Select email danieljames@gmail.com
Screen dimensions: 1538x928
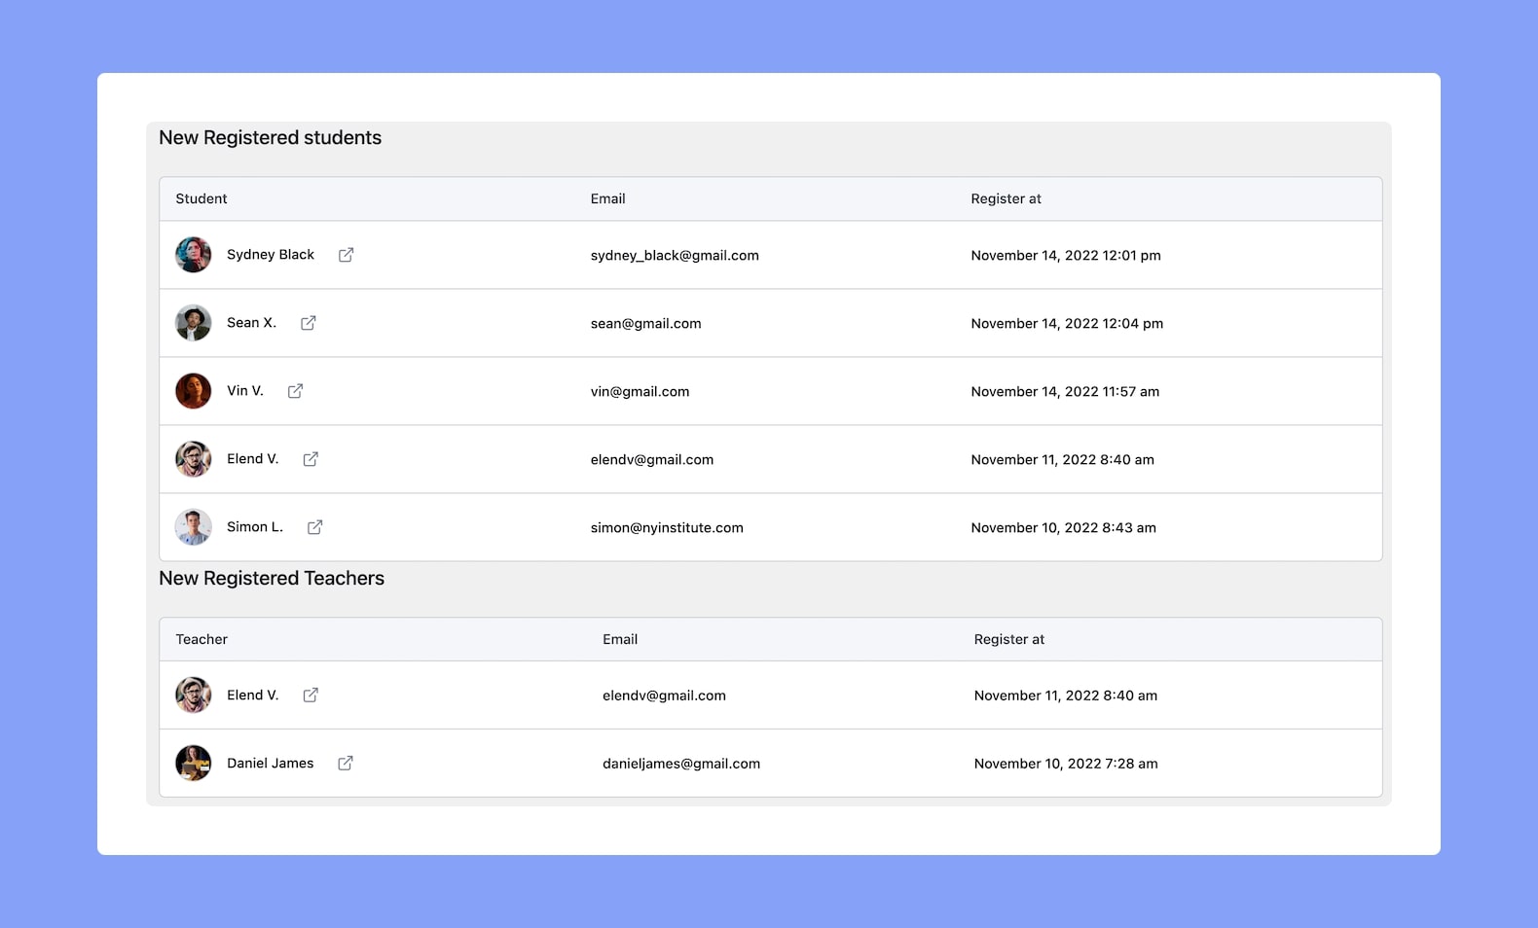point(681,764)
